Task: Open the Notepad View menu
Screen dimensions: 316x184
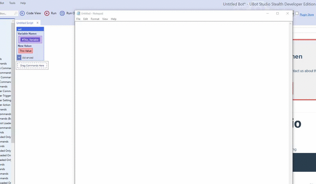Action: pos(105,19)
